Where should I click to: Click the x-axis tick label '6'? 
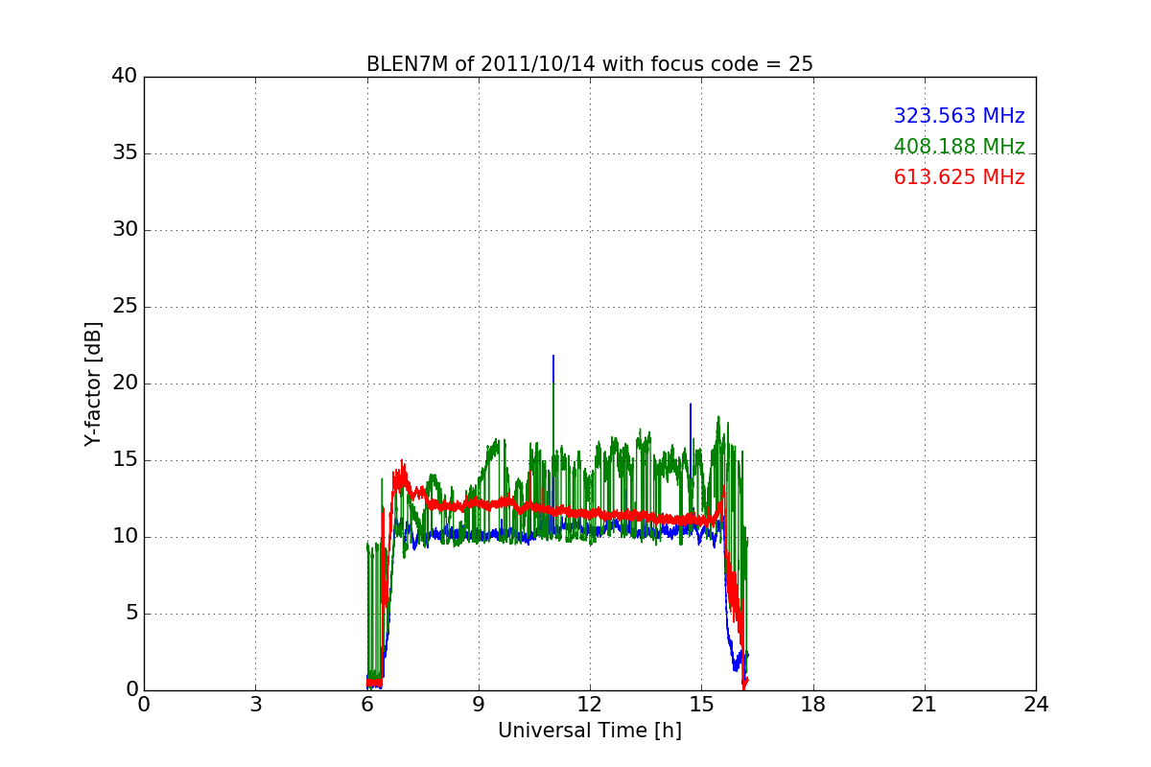[x=367, y=705]
